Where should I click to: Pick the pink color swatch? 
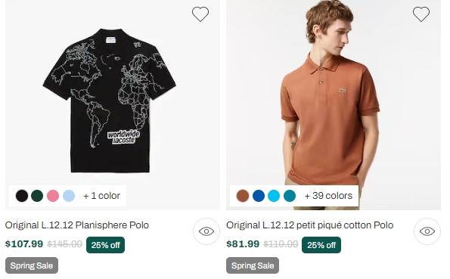click(53, 196)
